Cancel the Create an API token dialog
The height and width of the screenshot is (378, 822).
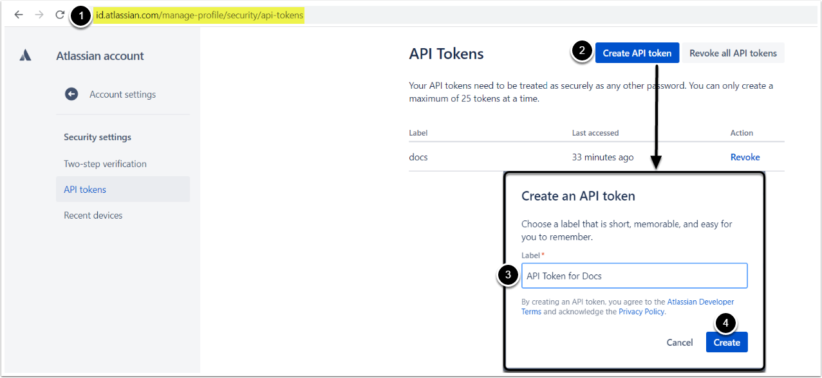[680, 343]
